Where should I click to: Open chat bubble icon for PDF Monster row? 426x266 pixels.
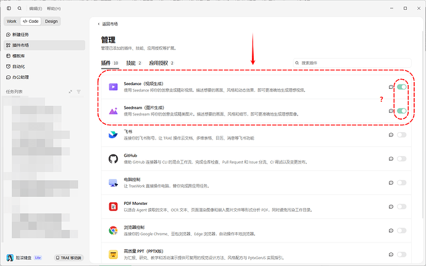click(391, 207)
